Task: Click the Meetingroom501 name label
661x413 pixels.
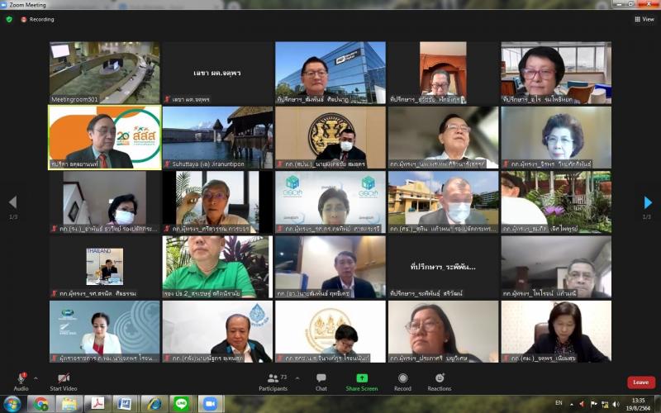Action: point(74,99)
